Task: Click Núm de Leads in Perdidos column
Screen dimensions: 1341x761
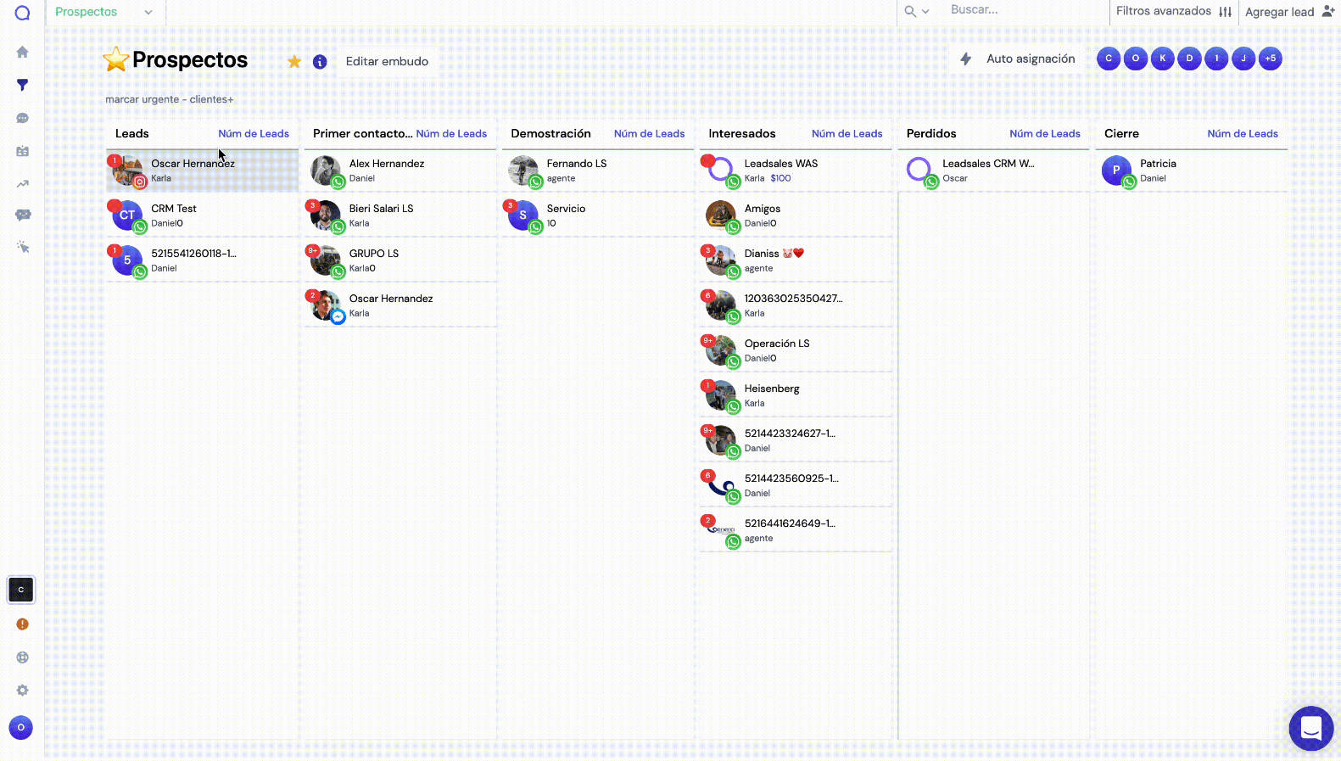Action: point(1045,134)
